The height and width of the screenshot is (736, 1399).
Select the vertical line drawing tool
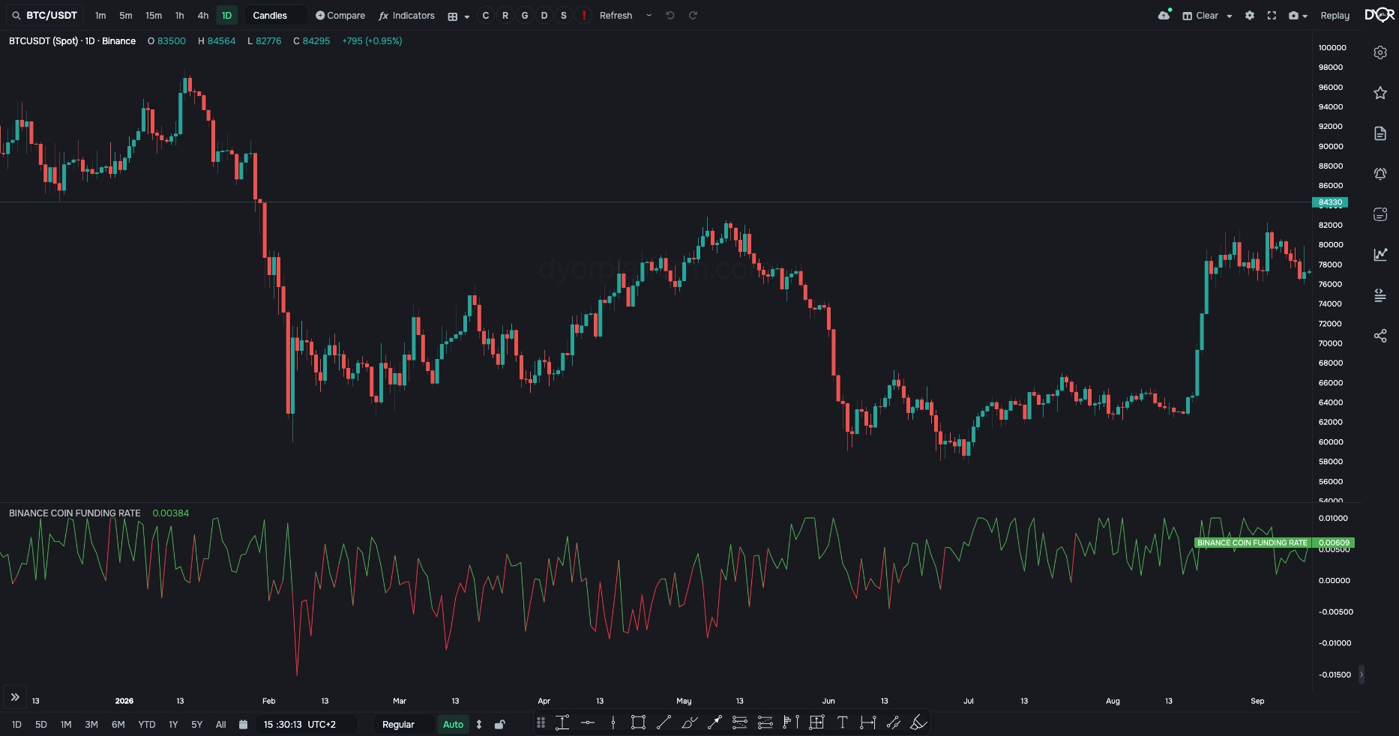(x=613, y=723)
